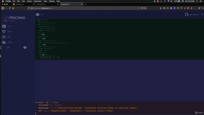Open the Firefox application menu
Viewport: 204px width, 115px height.
(x=8, y=1)
